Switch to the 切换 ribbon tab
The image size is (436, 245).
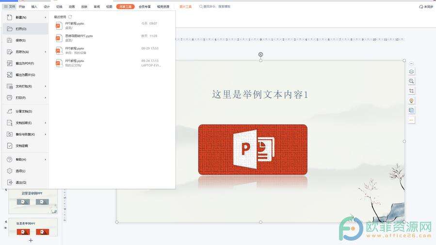59,7
